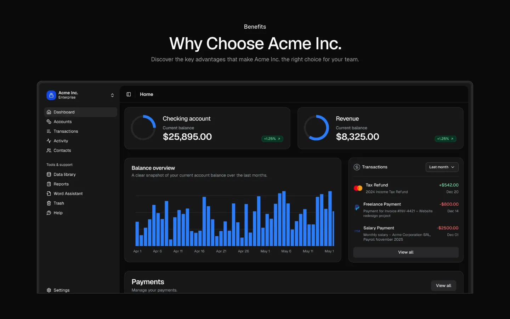The height and width of the screenshot is (319, 510).
Task: Click the Home breadcrumb title
Action: coord(147,94)
